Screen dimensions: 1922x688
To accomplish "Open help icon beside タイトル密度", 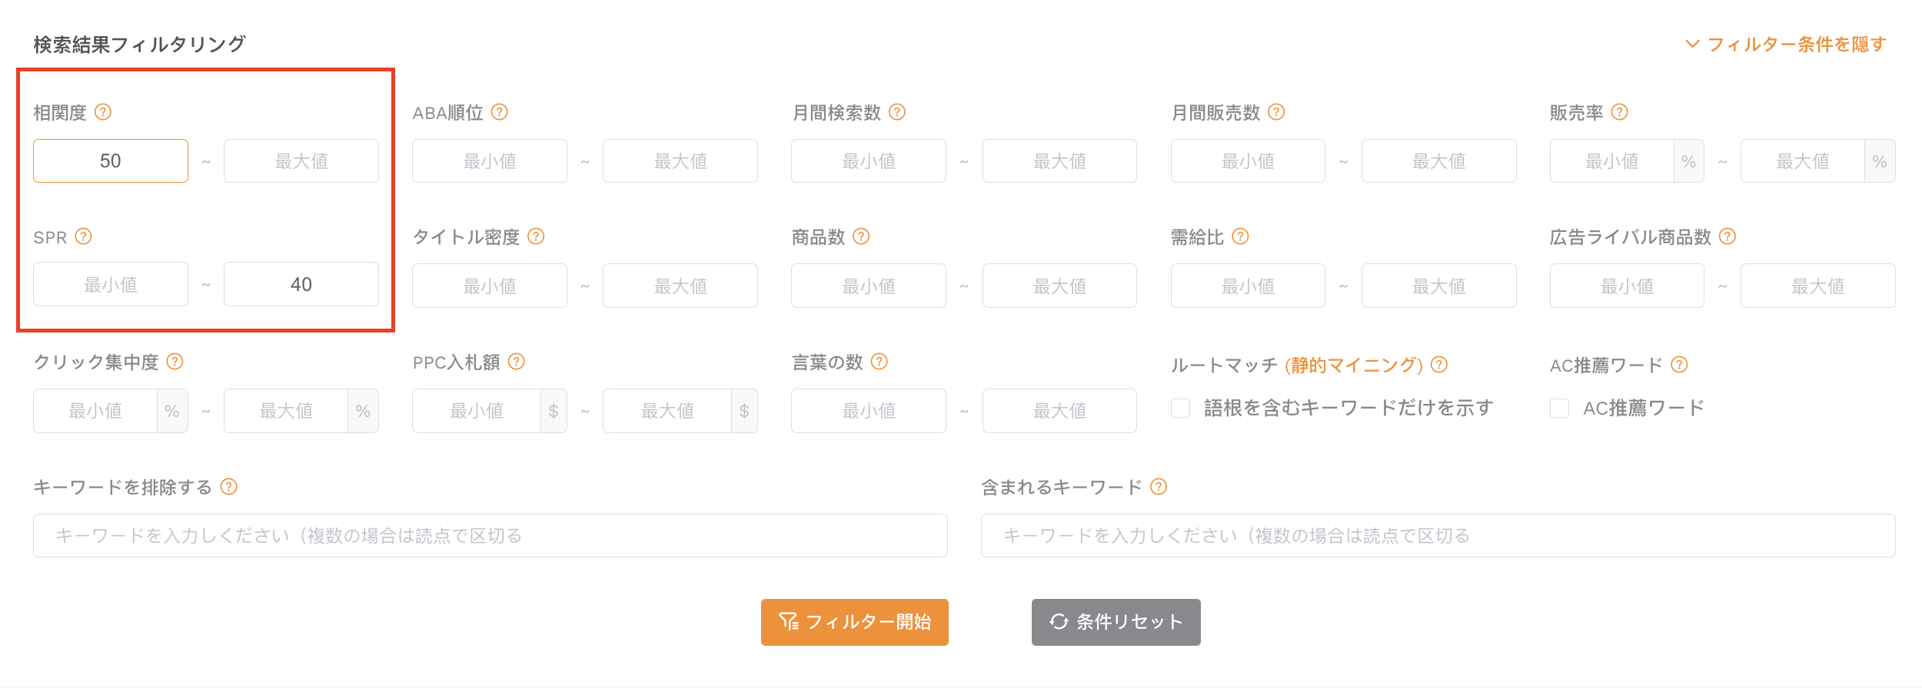I will [537, 237].
